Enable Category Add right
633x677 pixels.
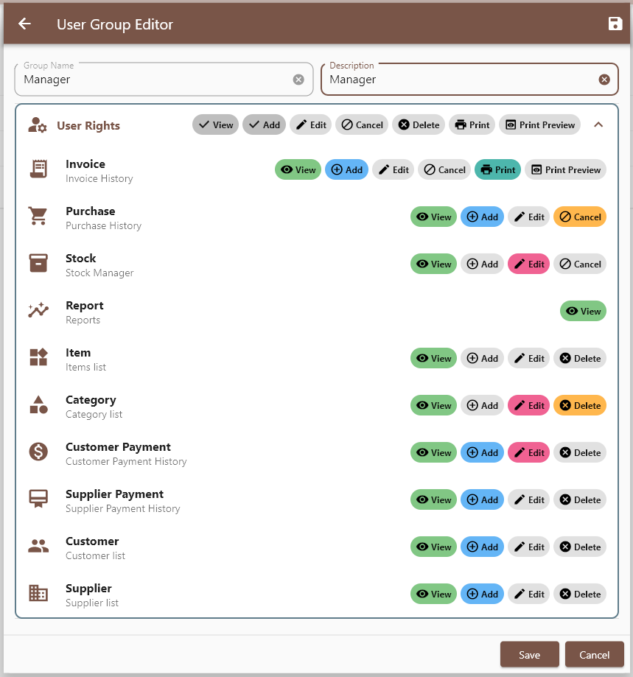point(482,405)
